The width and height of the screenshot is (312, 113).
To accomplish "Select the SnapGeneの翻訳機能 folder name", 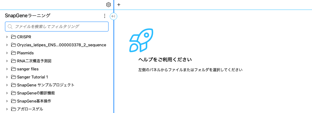I will pyautogui.click(x=36, y=93).
